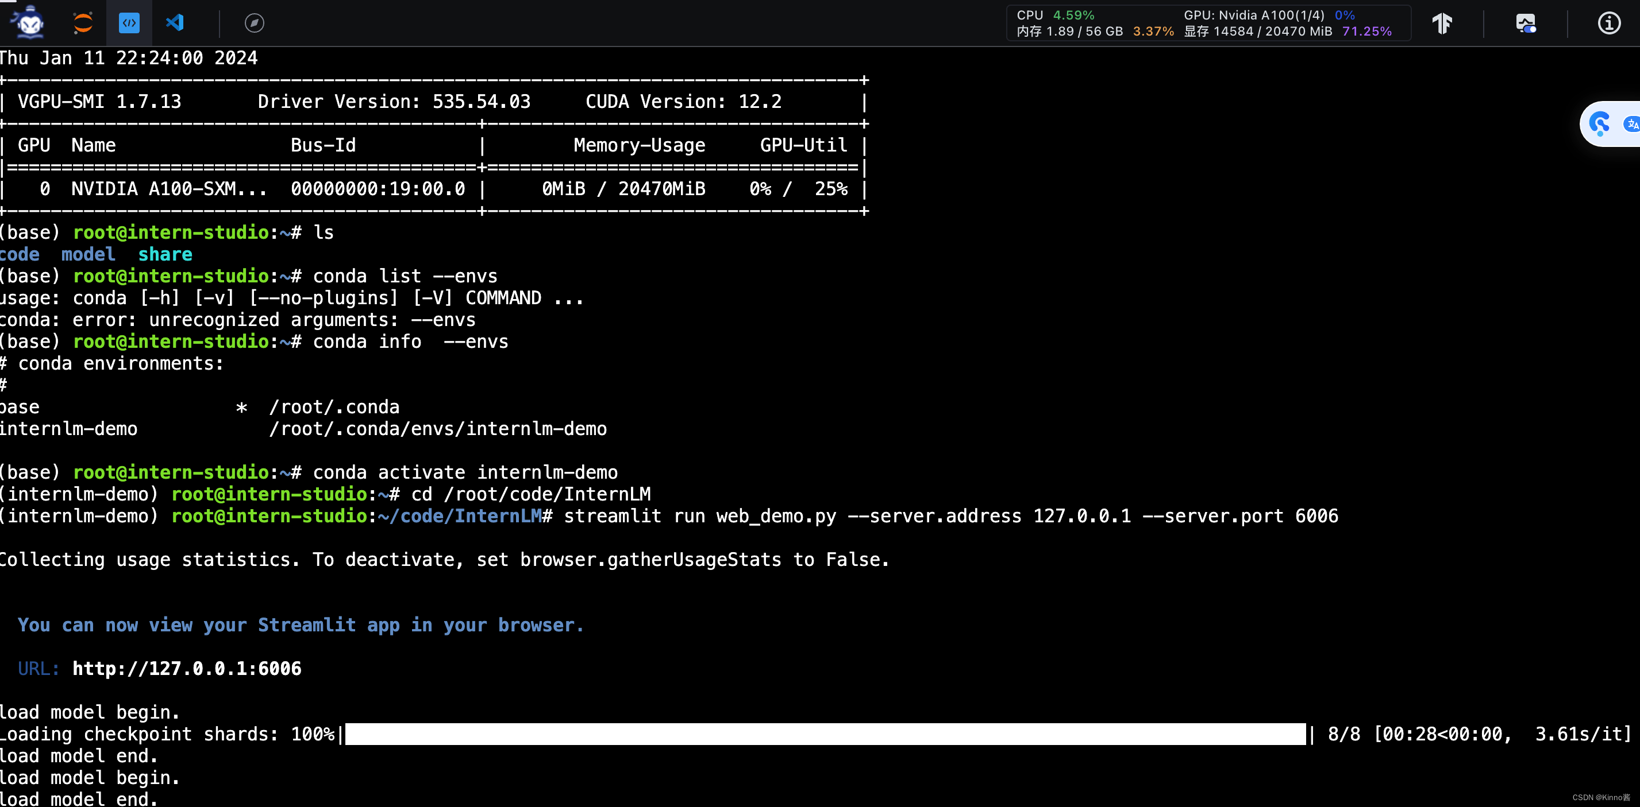
Task: Click the checkpoint shards progress bar
Action: pos(825,734)
